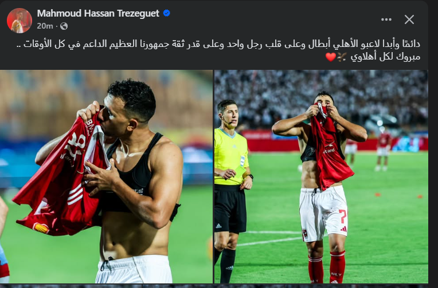The height and width of the screenshot is (288, 438).
Task: Open right photo with referee and player
Action: tap(321, 177)
